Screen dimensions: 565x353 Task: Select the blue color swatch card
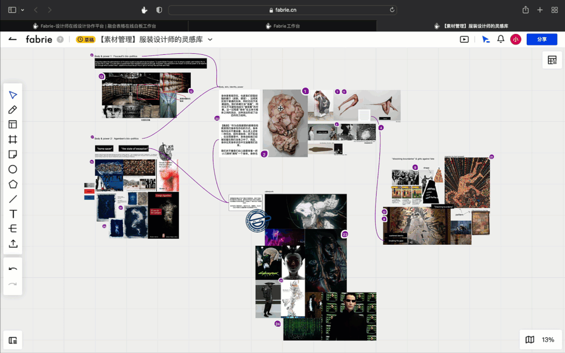pos(89,197)
